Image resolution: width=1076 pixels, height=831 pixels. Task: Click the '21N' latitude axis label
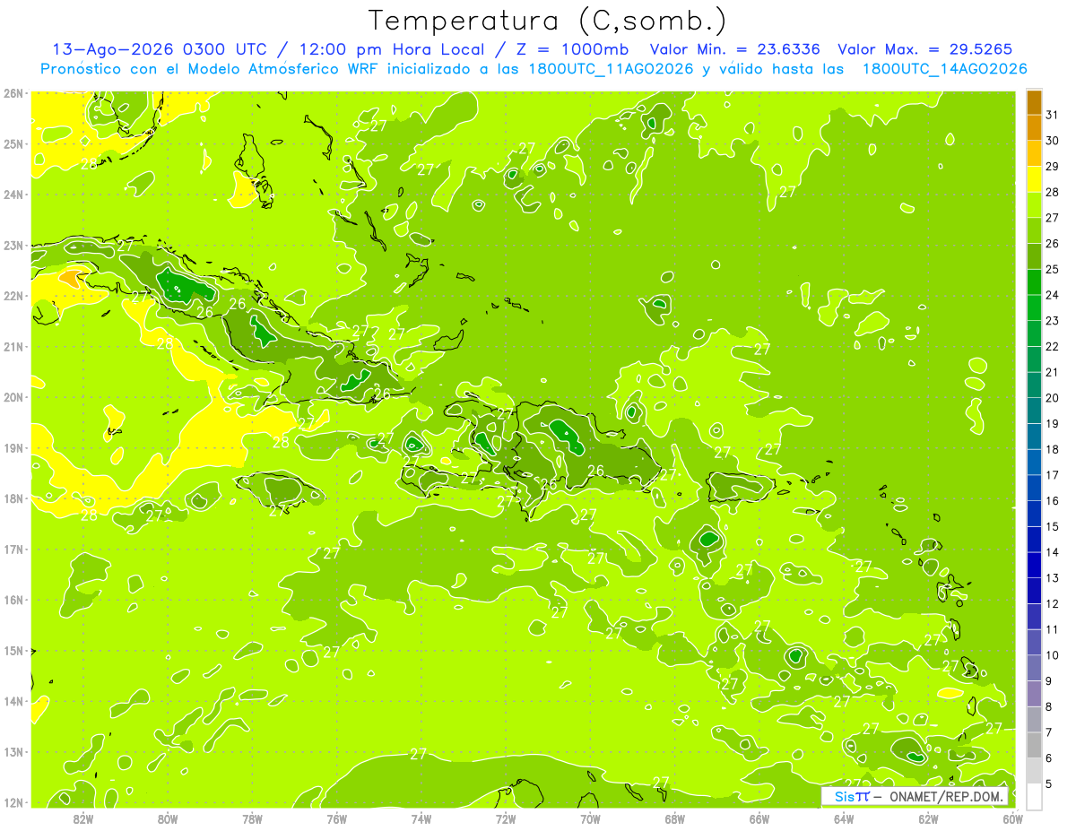(x=13, y=346)
